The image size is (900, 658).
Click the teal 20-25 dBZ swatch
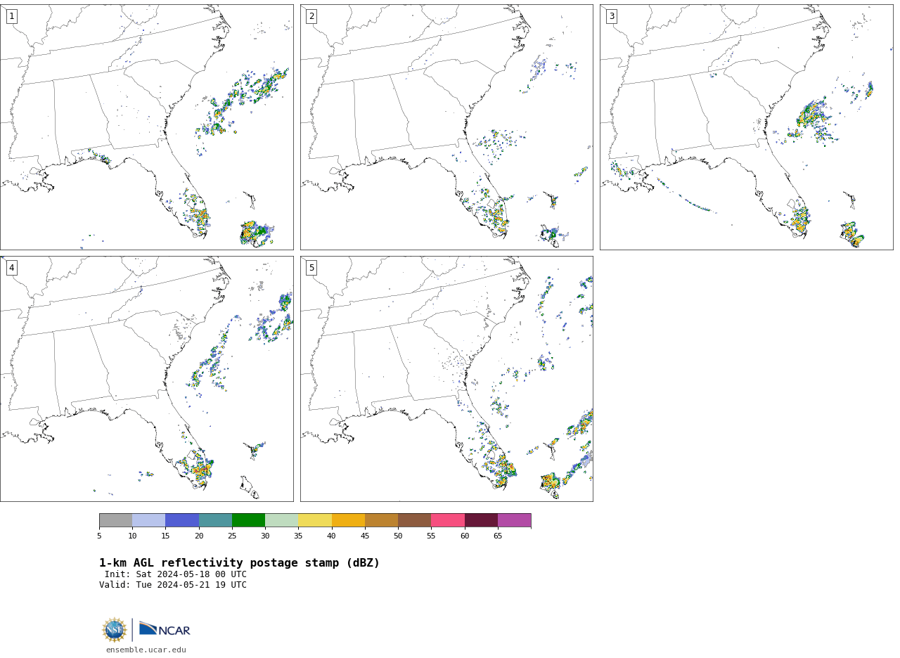[215, 520]
